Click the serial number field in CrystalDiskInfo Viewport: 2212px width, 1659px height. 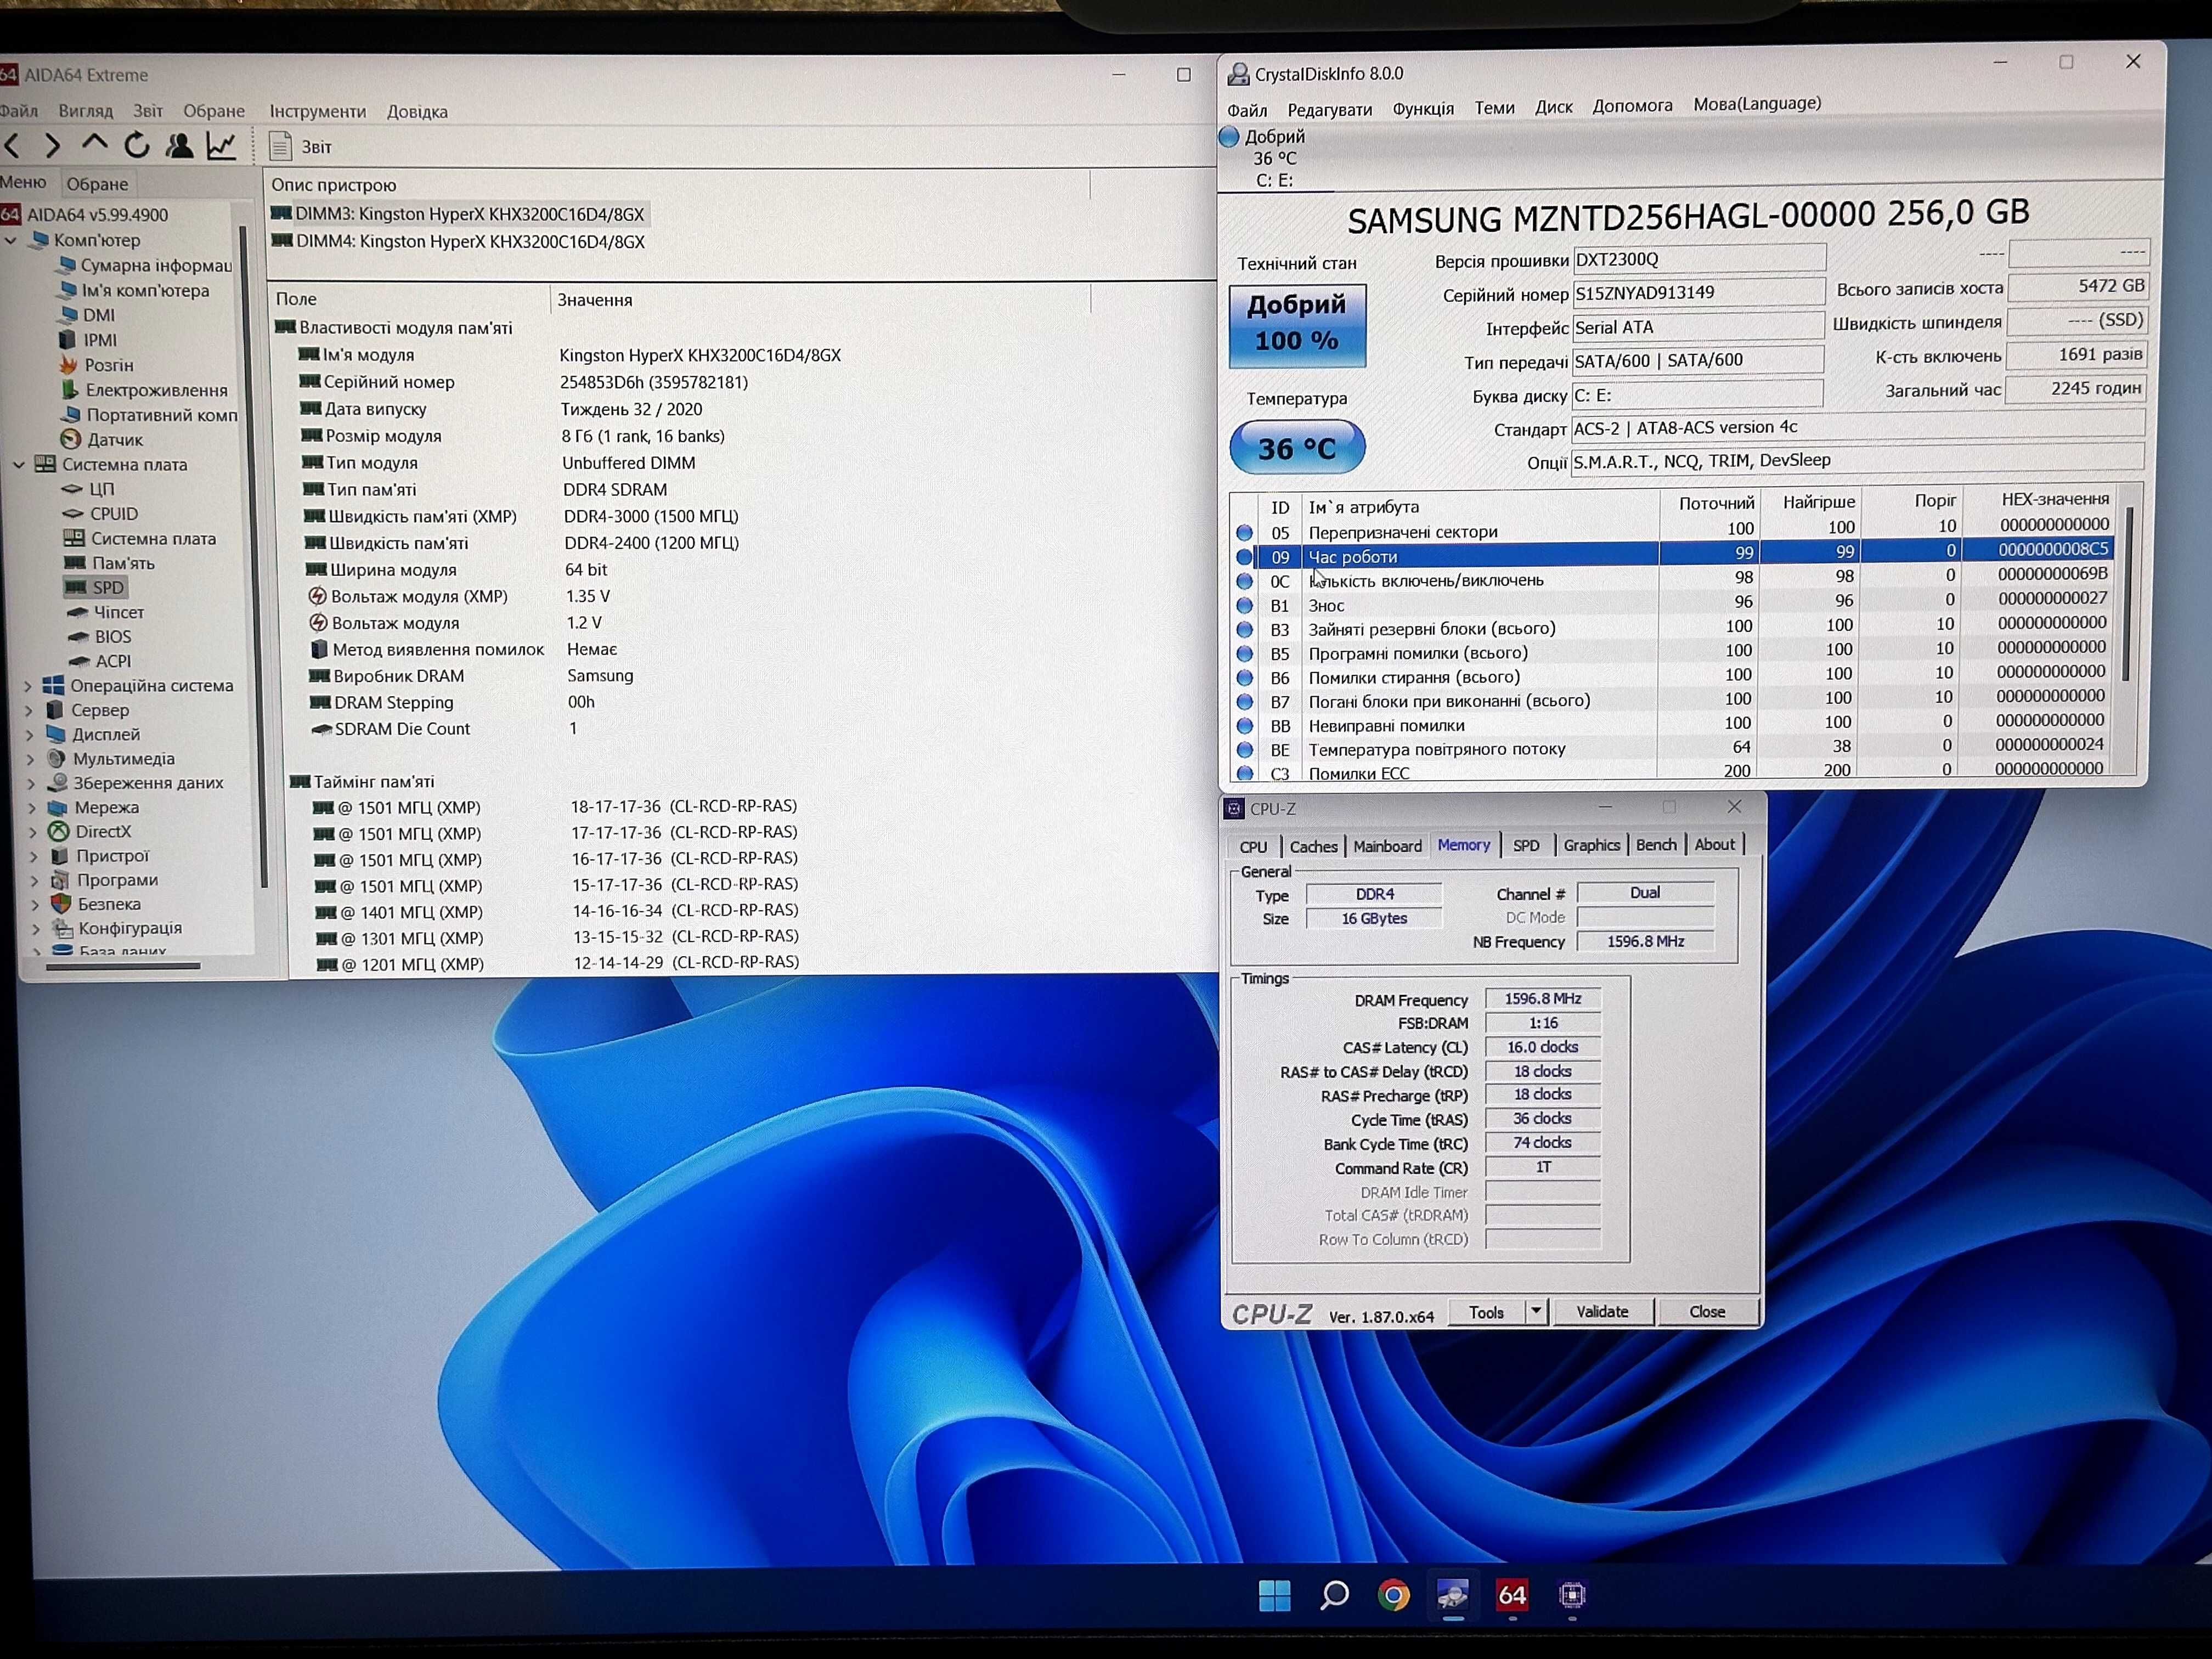click(x=1698, y=293)
